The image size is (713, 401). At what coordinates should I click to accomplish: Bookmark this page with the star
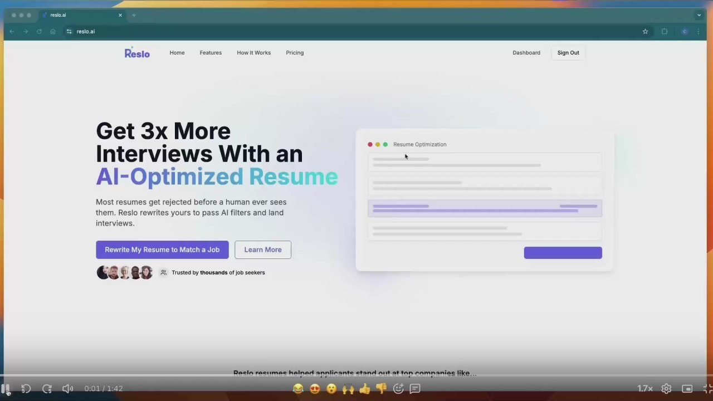tap(646, 32)
